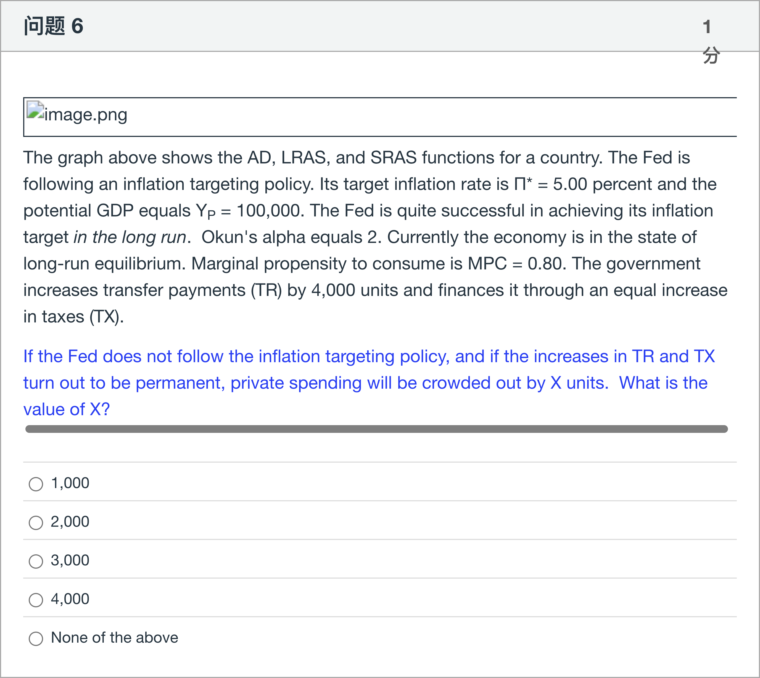Pick the 3,000 radio circle

click(x=36, y=562)
